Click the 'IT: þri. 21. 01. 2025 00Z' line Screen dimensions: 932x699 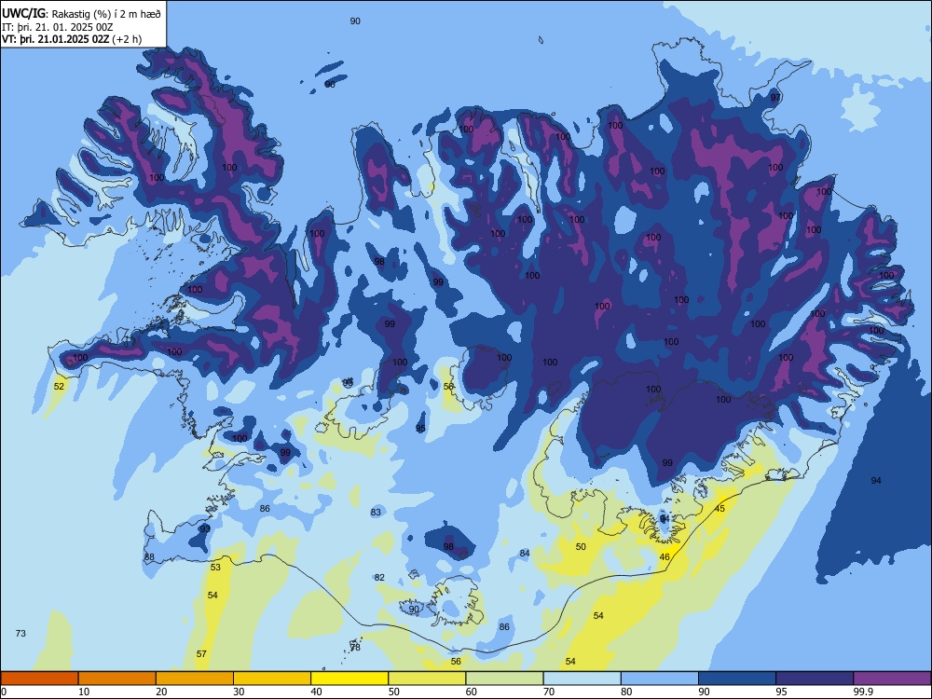pyautogui.click(x=58, y=27)
